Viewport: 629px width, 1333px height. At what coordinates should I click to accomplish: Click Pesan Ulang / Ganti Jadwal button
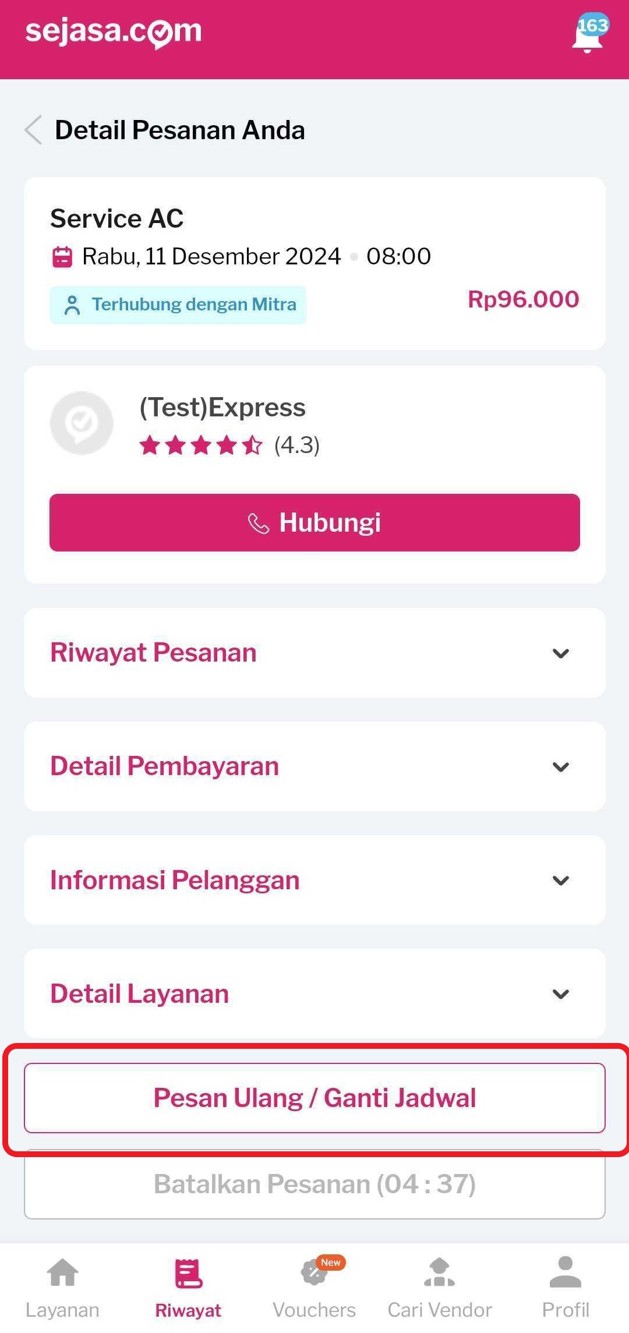tap(314, 1098)
